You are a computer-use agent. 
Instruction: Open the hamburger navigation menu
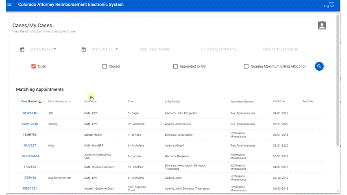(9, 4)
